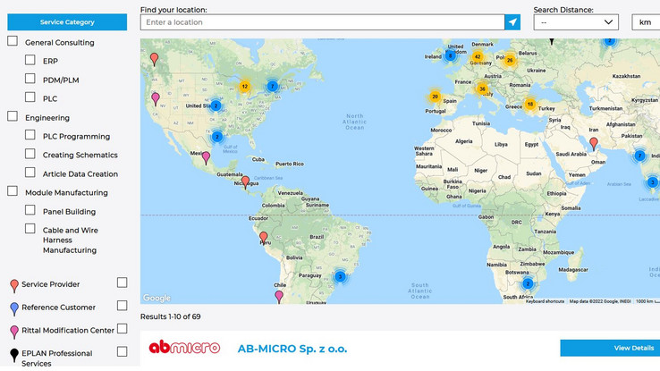Click the yellow cluster marker over Turkey

(529, 105)
